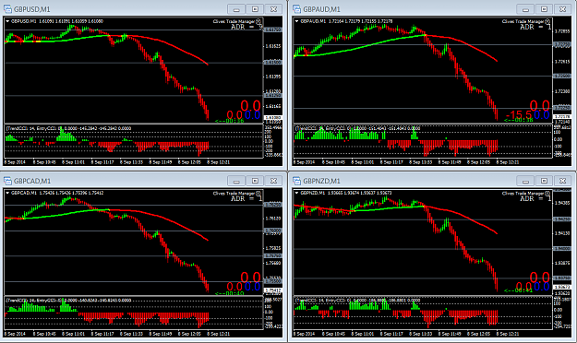Viewport: 577px width, 343px height.
Task: Click candle timer <--00:36 in GBPUSD chart
Action: coord(230,121)
